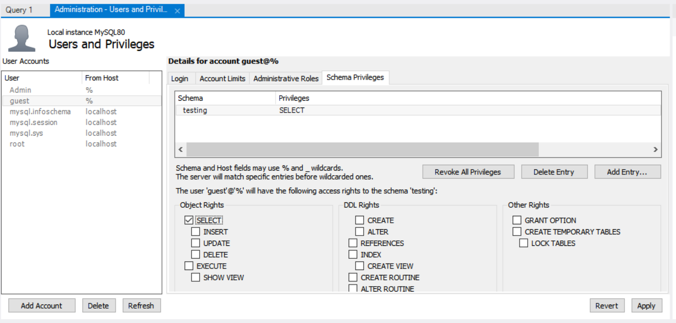The width and height of the screenshot is (676, 323).
Task: Click schema list scroll right arrow
Action: pos(656,149)
